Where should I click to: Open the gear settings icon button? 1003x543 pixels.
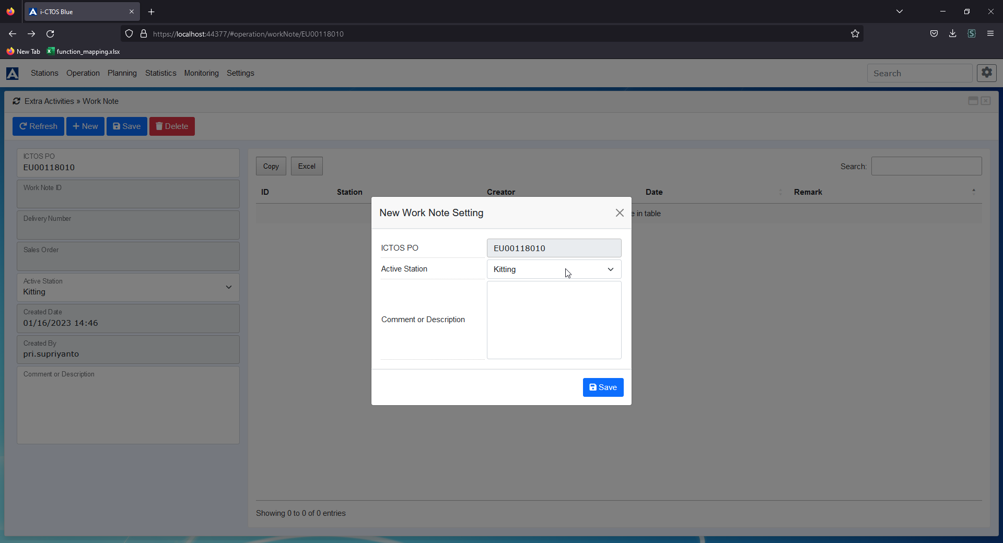coord(987,73)
